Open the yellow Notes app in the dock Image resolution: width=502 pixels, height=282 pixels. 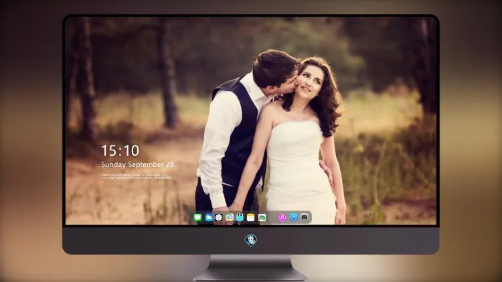[x=251, y=217]
